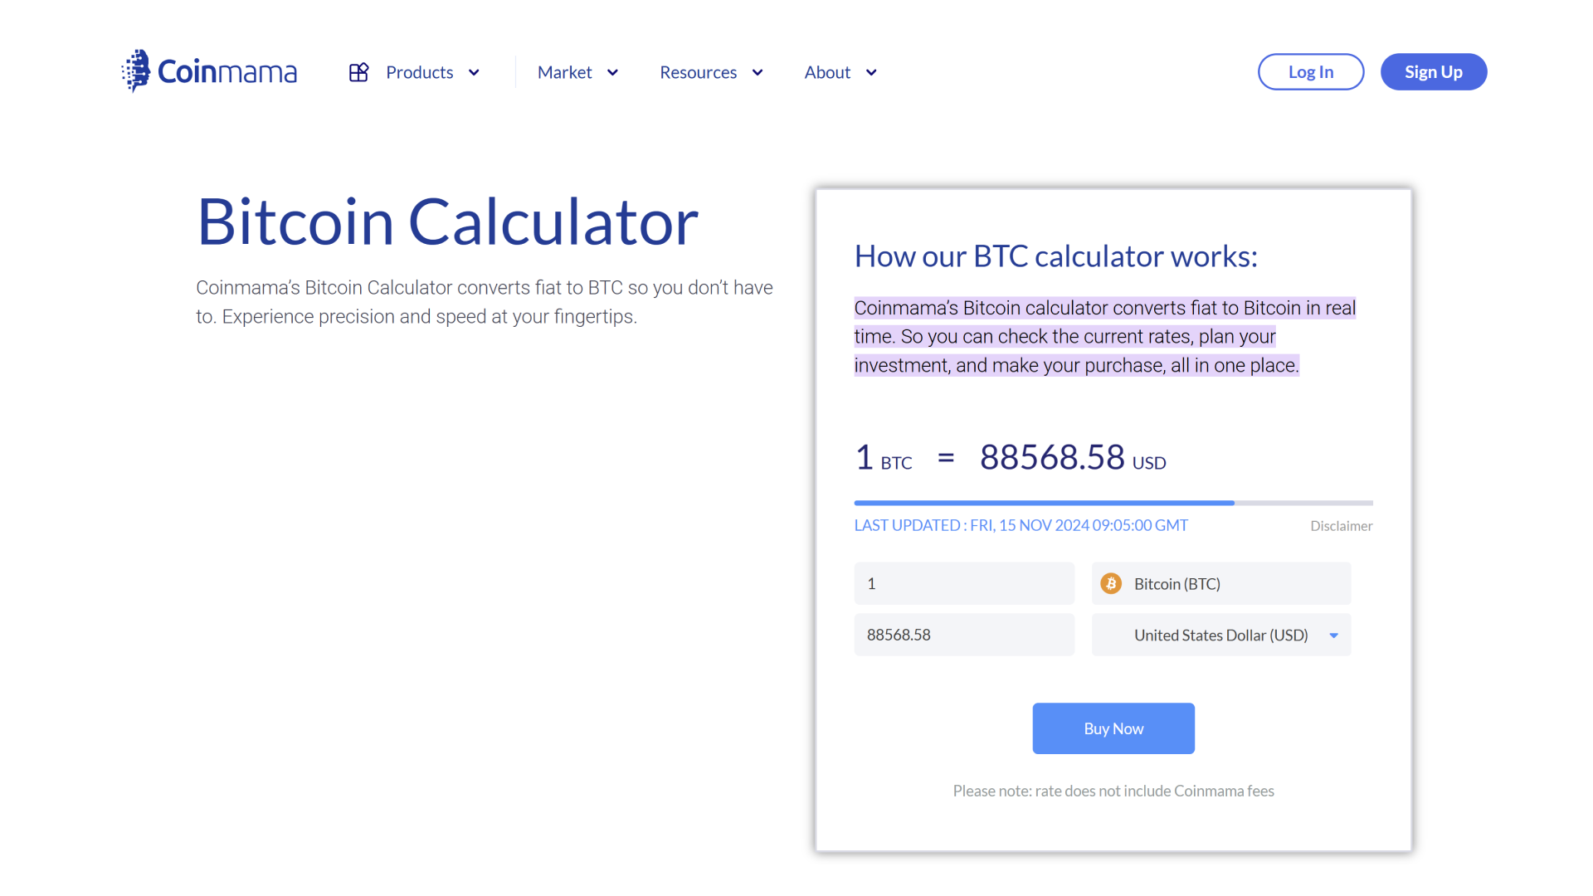Click the USD value input field

pyautogui.click(x=965, y=635)
